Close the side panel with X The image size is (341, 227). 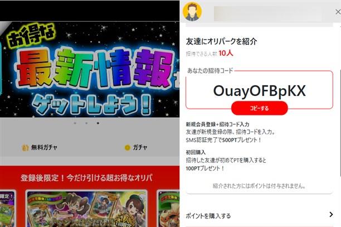click(x=338, y=12)
